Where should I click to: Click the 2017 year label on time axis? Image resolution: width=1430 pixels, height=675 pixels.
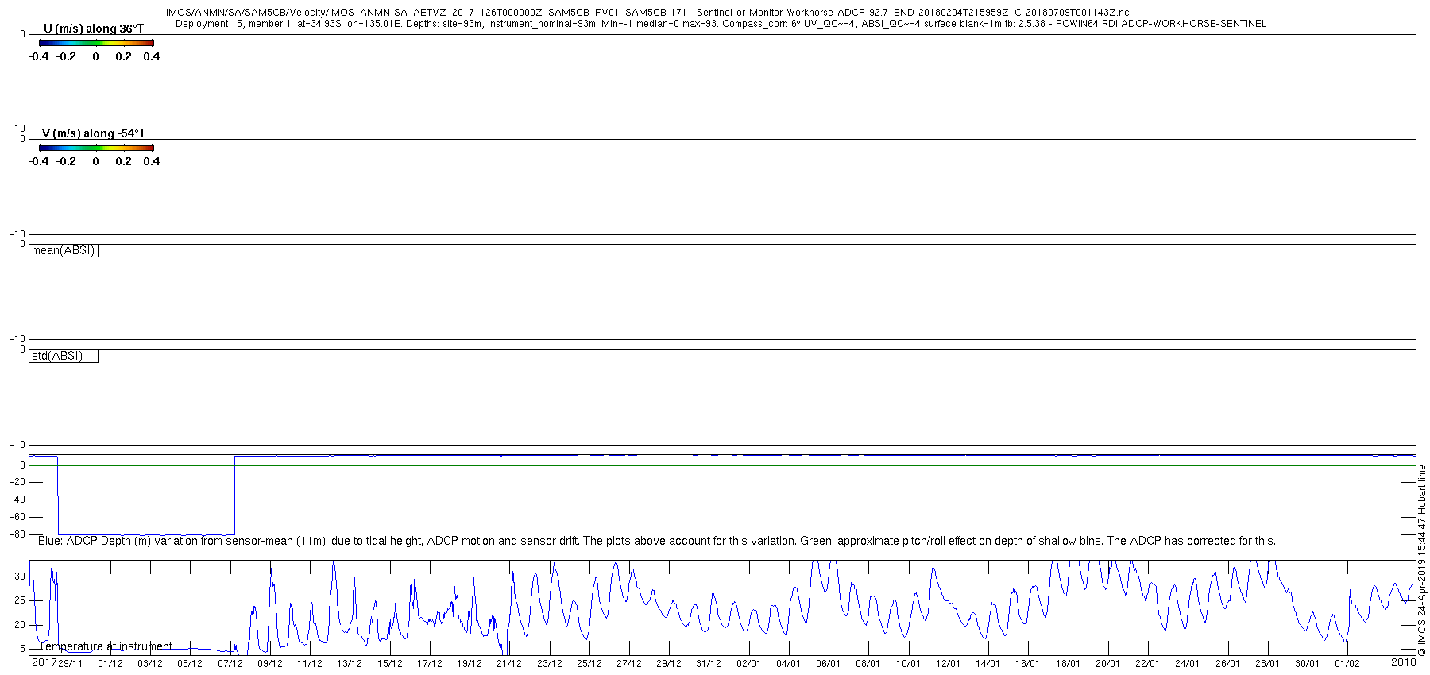click(x=44, y=662)
